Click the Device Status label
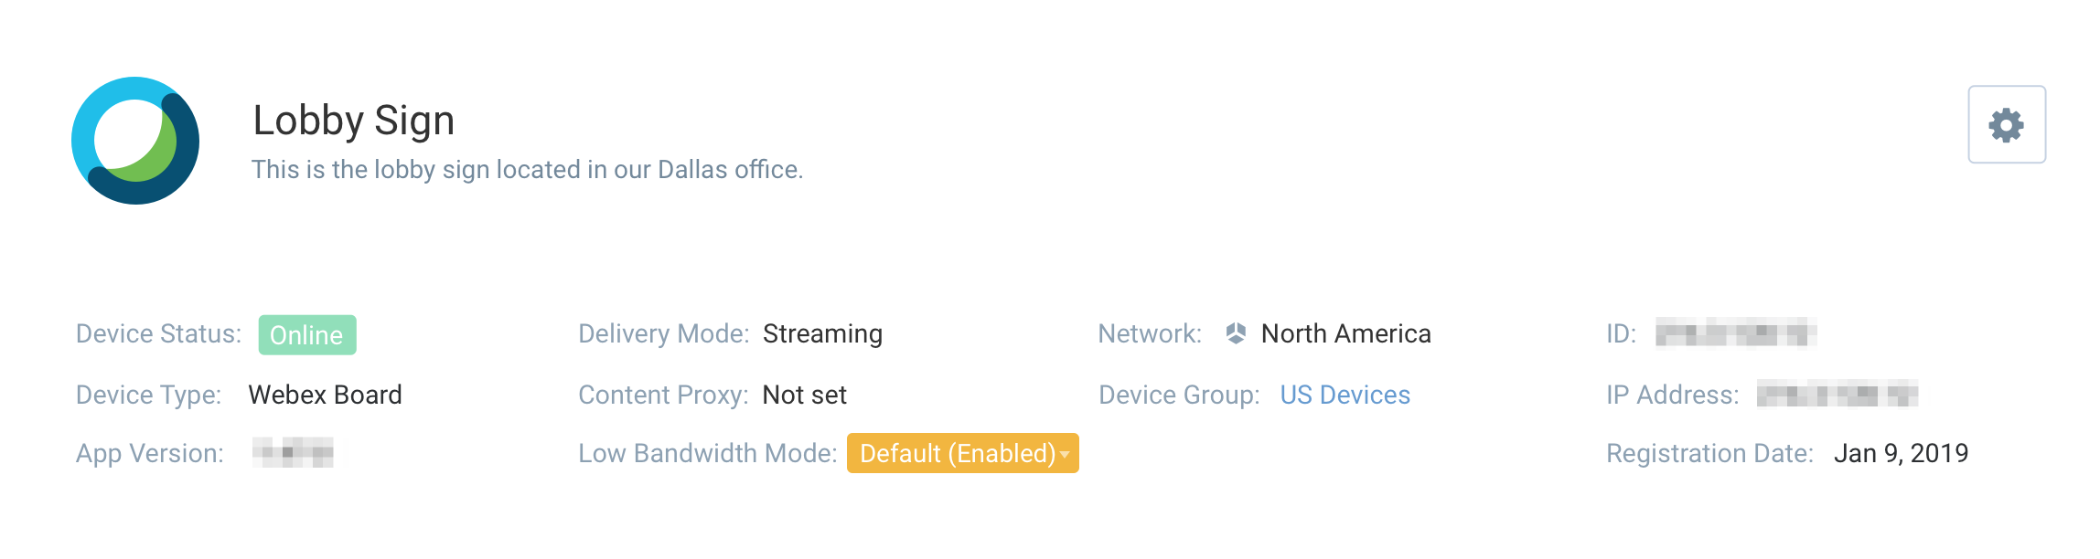This screenshot has height=559, width=2100. pyautogui.click(x=158, y=333)
